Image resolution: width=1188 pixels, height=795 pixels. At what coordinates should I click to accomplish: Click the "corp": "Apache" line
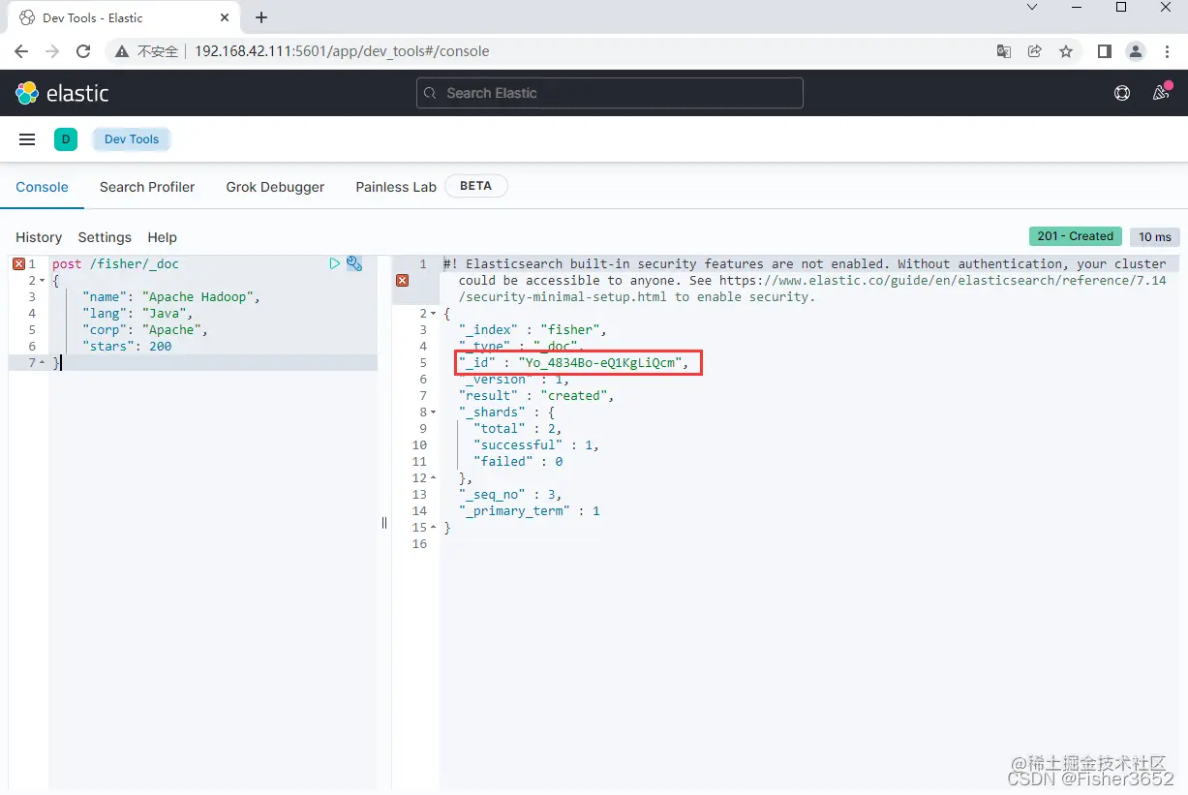point(145,330)
